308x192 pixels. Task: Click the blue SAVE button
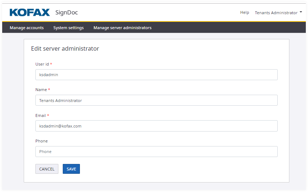tap(71, 169)
